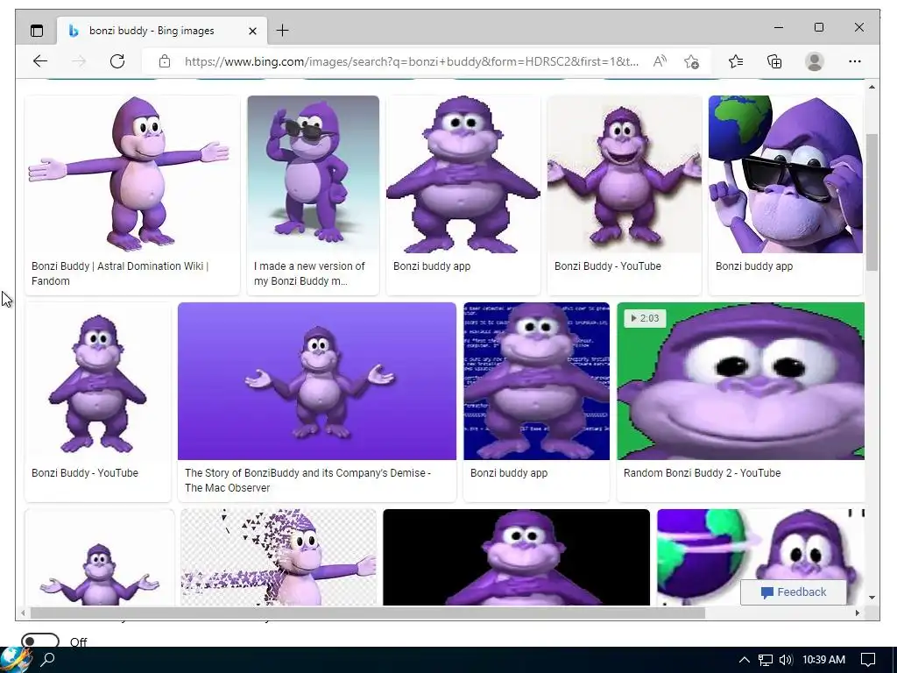Show hidden system tray icons
The image size is (897, 673).
[745, 660]
